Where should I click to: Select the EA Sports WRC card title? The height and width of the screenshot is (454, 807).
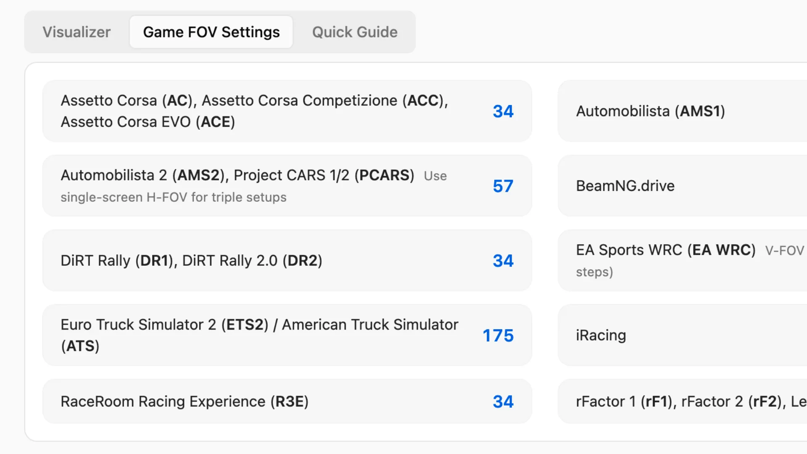pos(665,250)
